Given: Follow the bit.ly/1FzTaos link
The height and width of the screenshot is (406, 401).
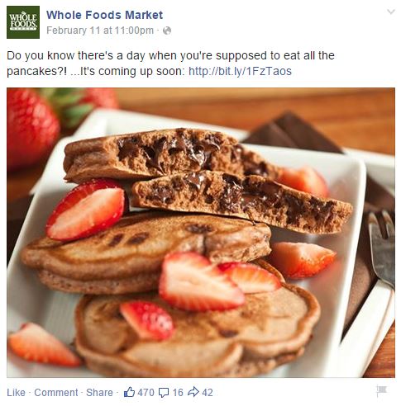Looking at the screenshot, I should [240, 71].
